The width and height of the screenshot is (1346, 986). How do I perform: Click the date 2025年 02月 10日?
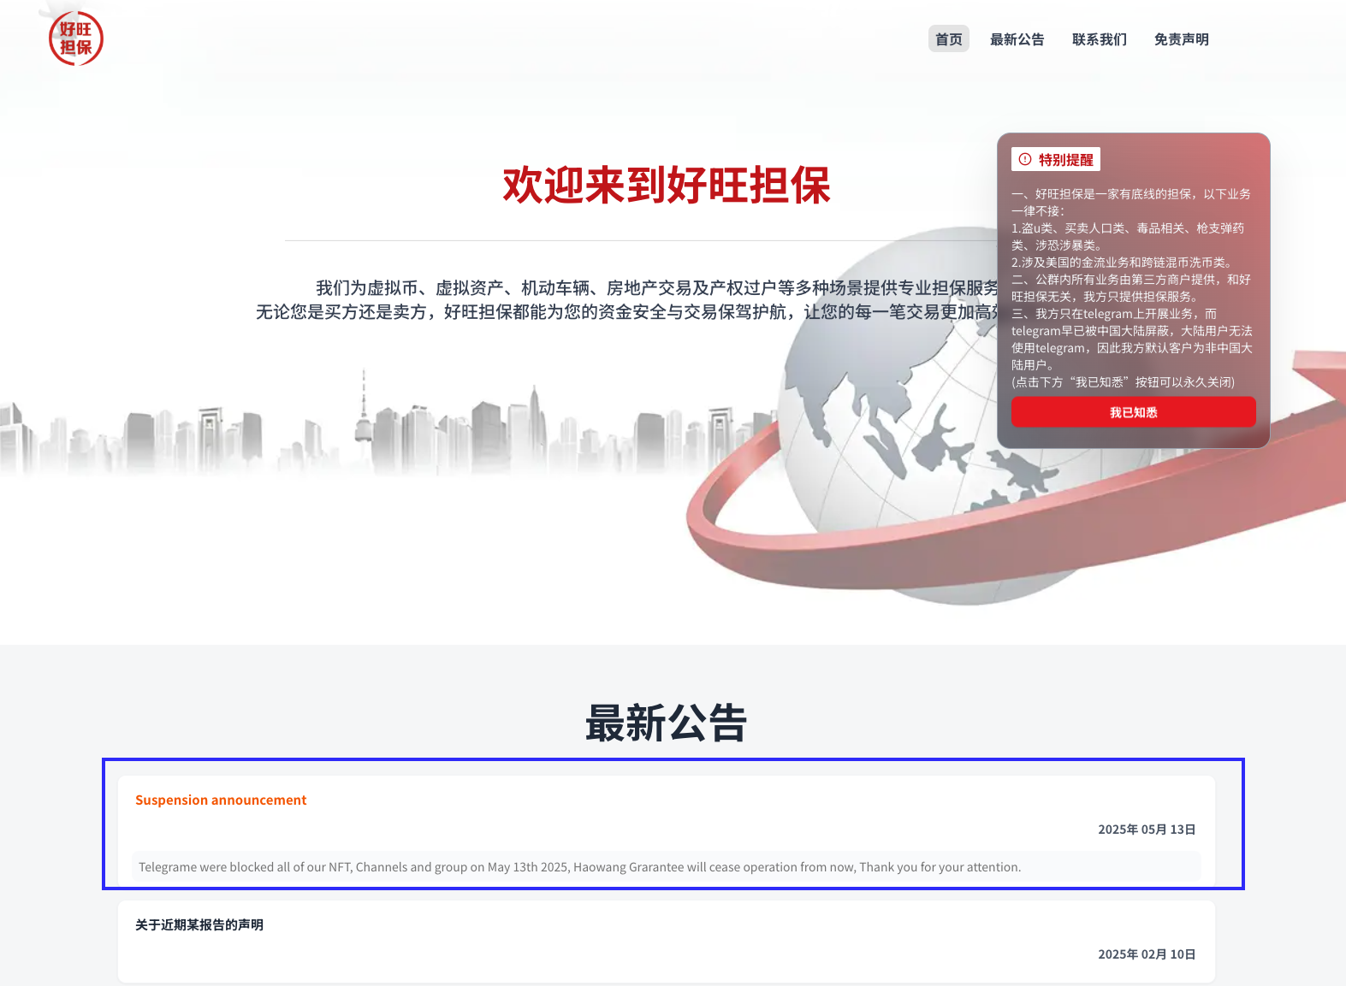point(1146,954)
